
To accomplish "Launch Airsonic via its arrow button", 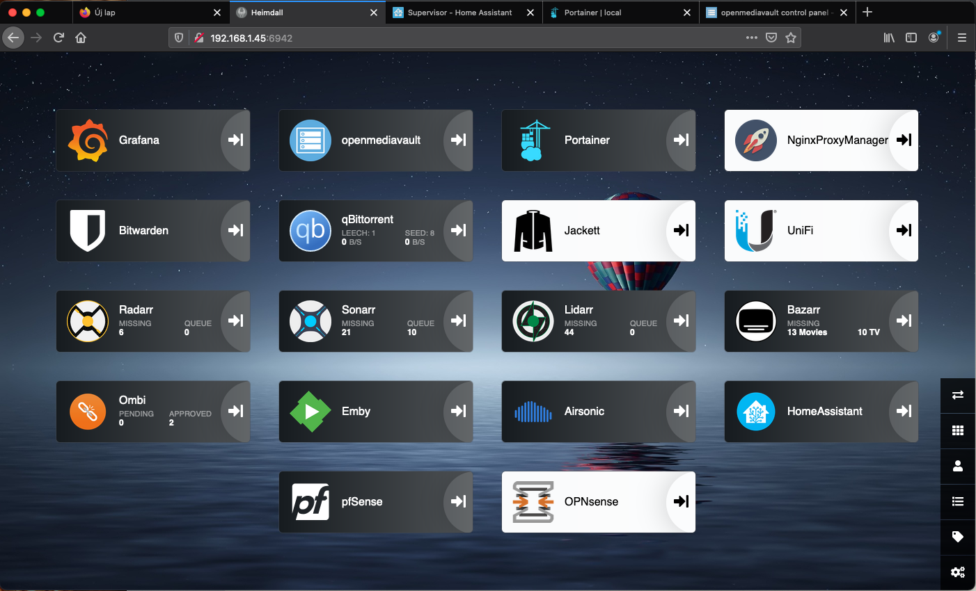I will 682,411.
